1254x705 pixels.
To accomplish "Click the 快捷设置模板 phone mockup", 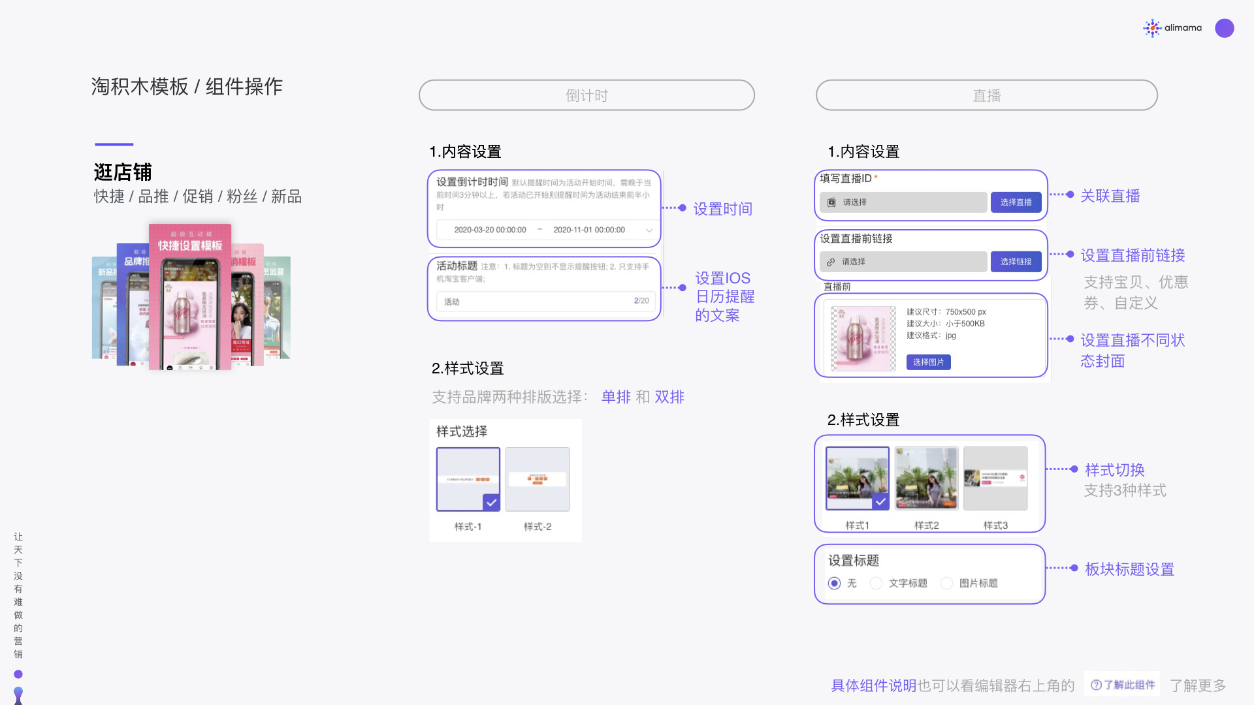I will [x=190, y=297].
